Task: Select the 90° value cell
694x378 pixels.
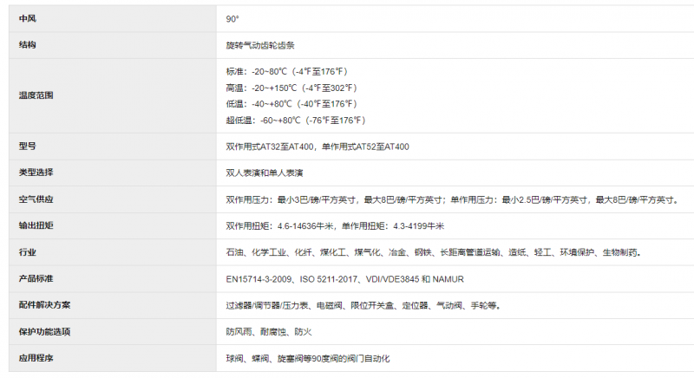Action: [232, 18]
